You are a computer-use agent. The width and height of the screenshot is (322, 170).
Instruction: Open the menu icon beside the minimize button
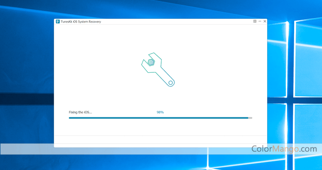pos(255,21)
